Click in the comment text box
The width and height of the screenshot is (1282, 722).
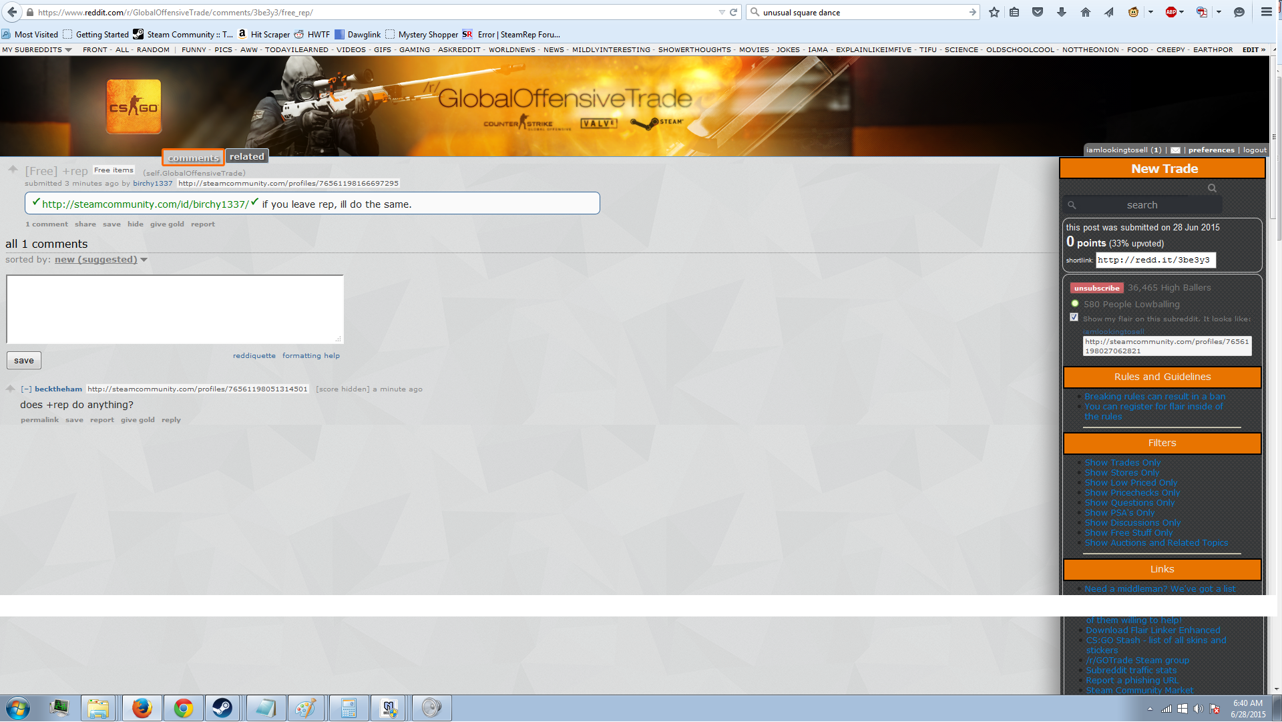(x=175, y=309)
